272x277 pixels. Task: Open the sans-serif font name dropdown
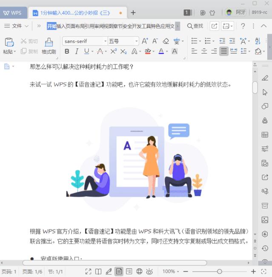click(x=106, y=41)
